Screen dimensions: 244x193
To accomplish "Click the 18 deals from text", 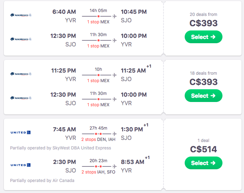I will (x=203, y=73).
